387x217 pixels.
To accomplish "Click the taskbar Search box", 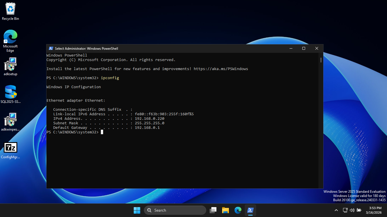I will [x=175, y=210].
